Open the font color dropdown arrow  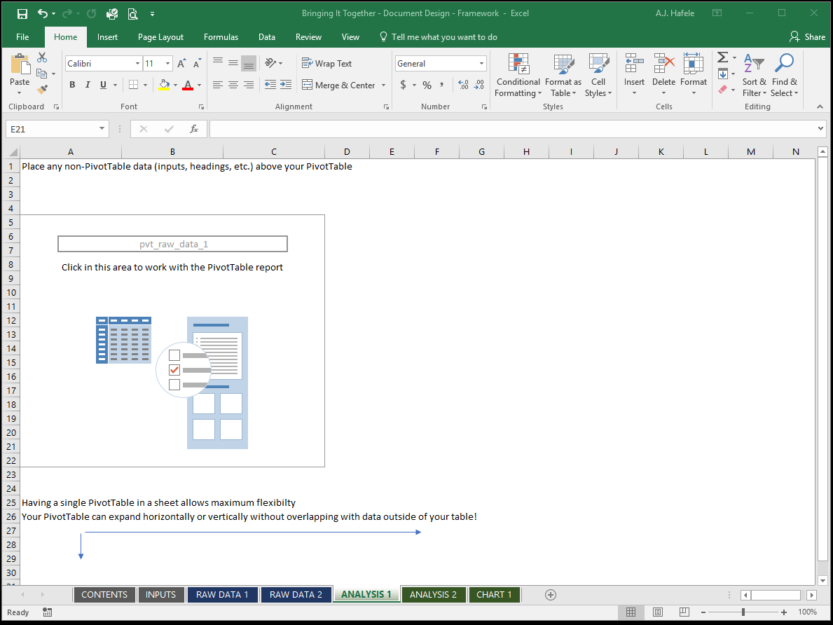[x=199, y=85]
